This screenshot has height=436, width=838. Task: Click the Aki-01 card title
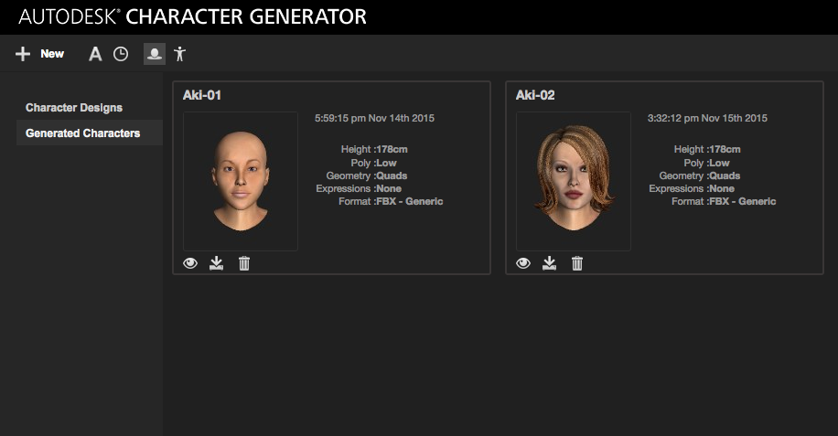202,96
